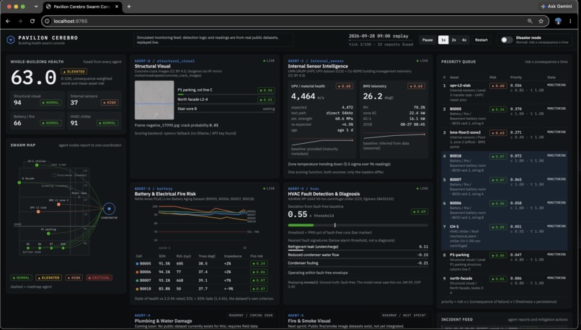Click the browser back arrow
Screen dimensions: 581x330
[x=8, y=21]
